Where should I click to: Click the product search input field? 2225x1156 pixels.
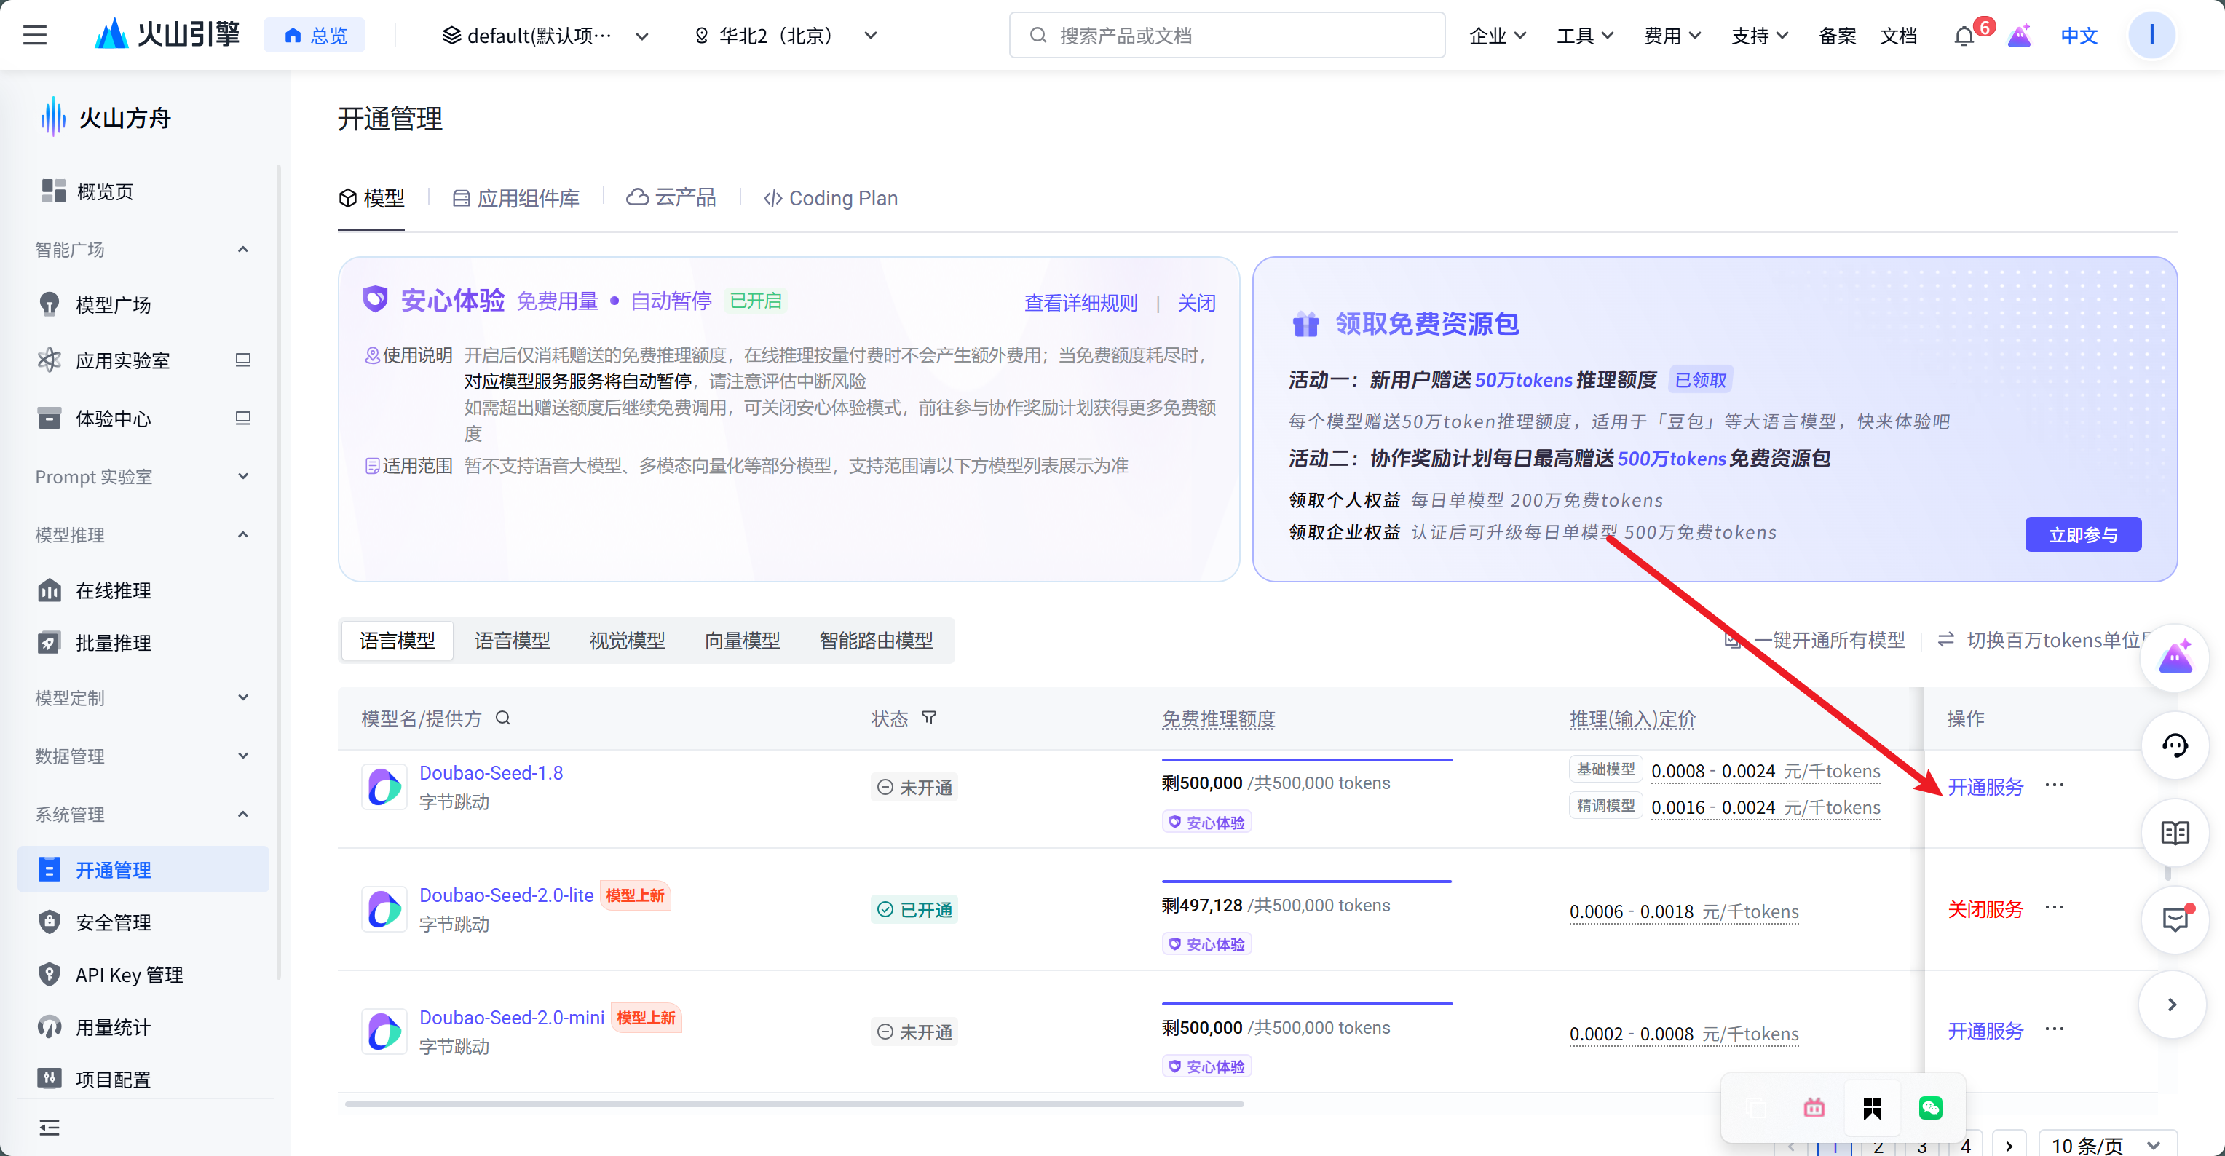tap(1227, 36)
